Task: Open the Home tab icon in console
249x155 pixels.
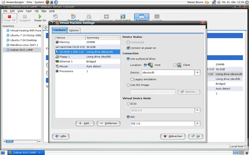Action: [46, 28]
